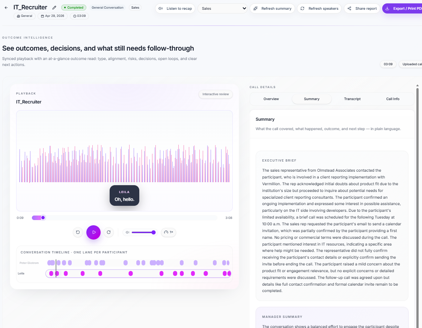Click the Completed status badge
This screenshot has height=328, width=422.
pos(74,7)
